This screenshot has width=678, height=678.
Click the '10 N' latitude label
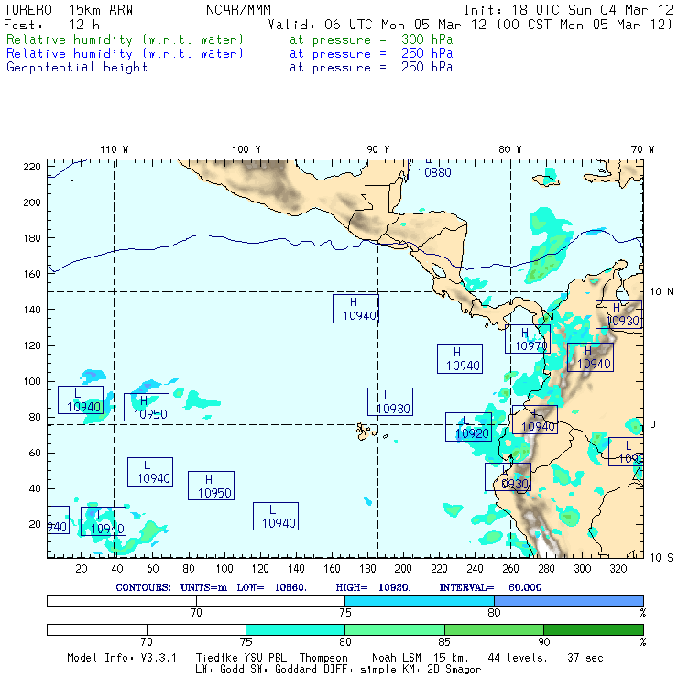[662, 292]
